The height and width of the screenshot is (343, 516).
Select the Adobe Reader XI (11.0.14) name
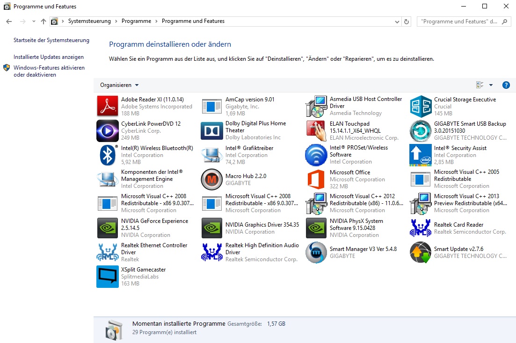coord(153,100)
